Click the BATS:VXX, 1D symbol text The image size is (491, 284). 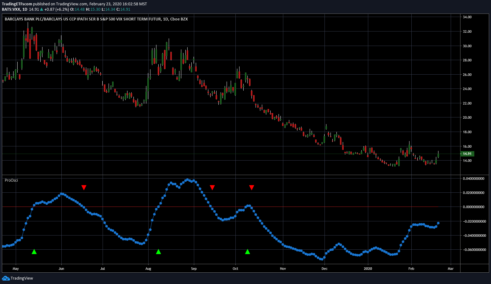pos(14,9)
